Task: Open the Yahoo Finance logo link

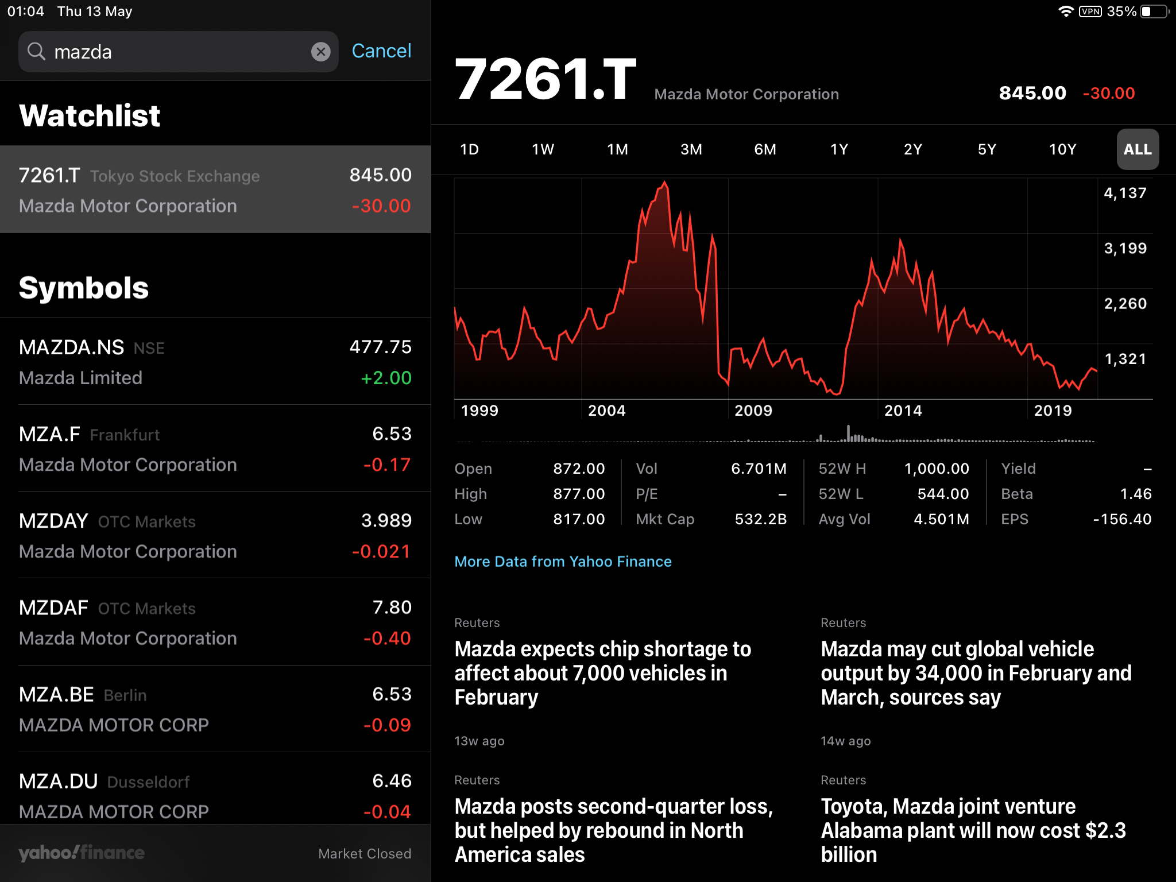Action: pos(82,853)
